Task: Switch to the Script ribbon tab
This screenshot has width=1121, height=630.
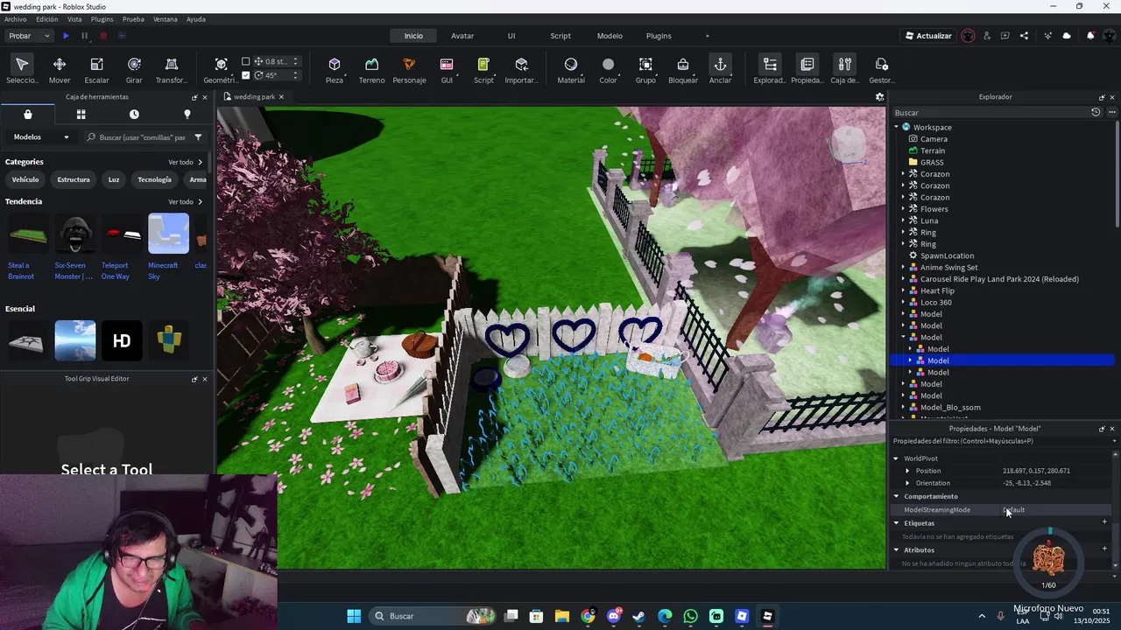Action: 560,36
